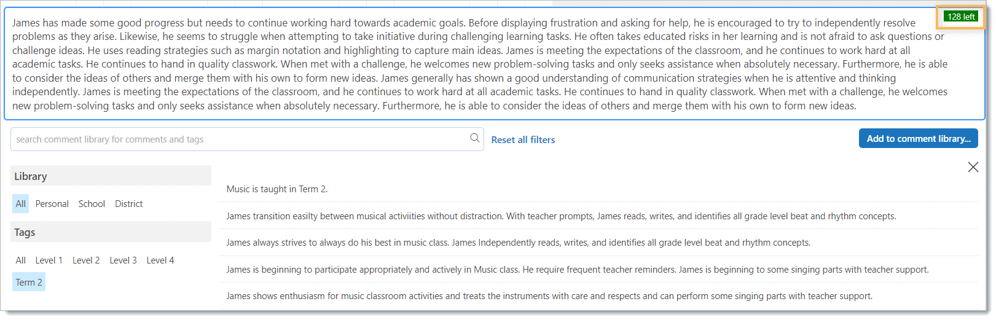Click the comment library search field
996x320 pixels.
point(240,139)
